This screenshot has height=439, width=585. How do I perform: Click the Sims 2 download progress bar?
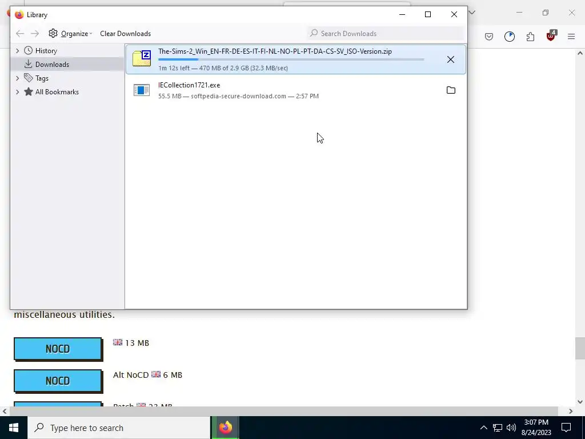click(291, 59)
